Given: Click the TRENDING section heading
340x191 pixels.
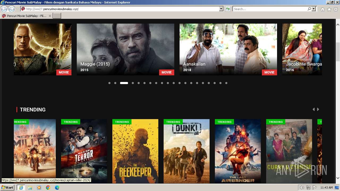Looking at the screenshot, I should pos(33,110).
